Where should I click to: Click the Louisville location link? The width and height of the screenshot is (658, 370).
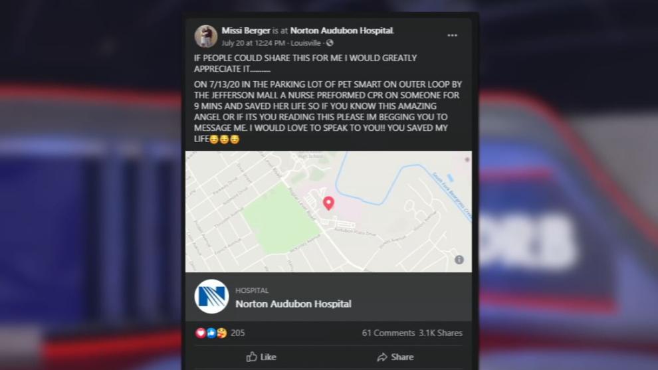[x=306, y=43]
